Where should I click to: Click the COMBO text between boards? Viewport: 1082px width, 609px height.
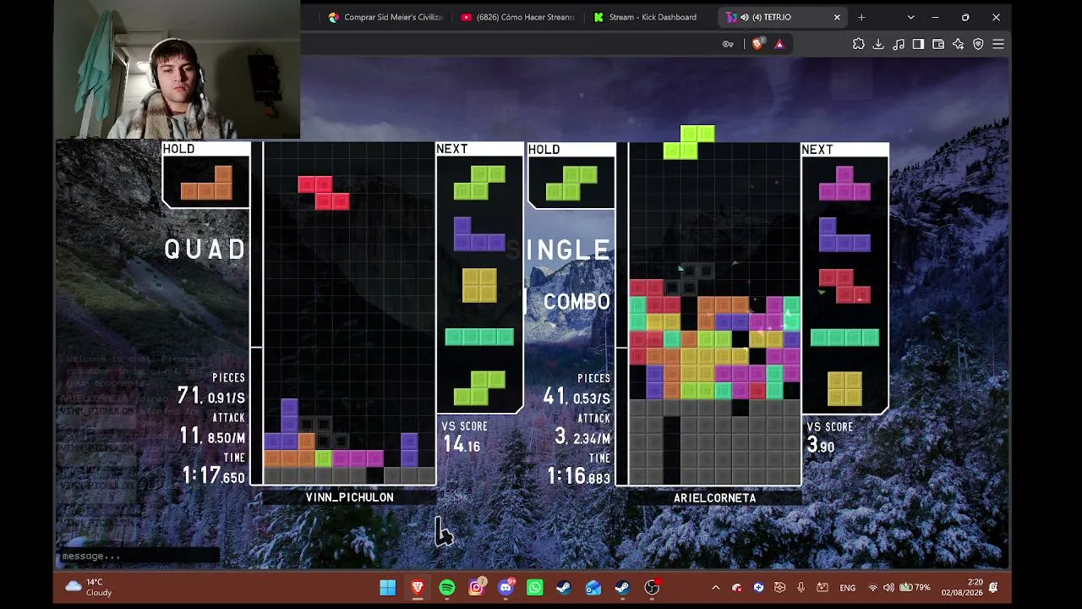tap(577, 302)
